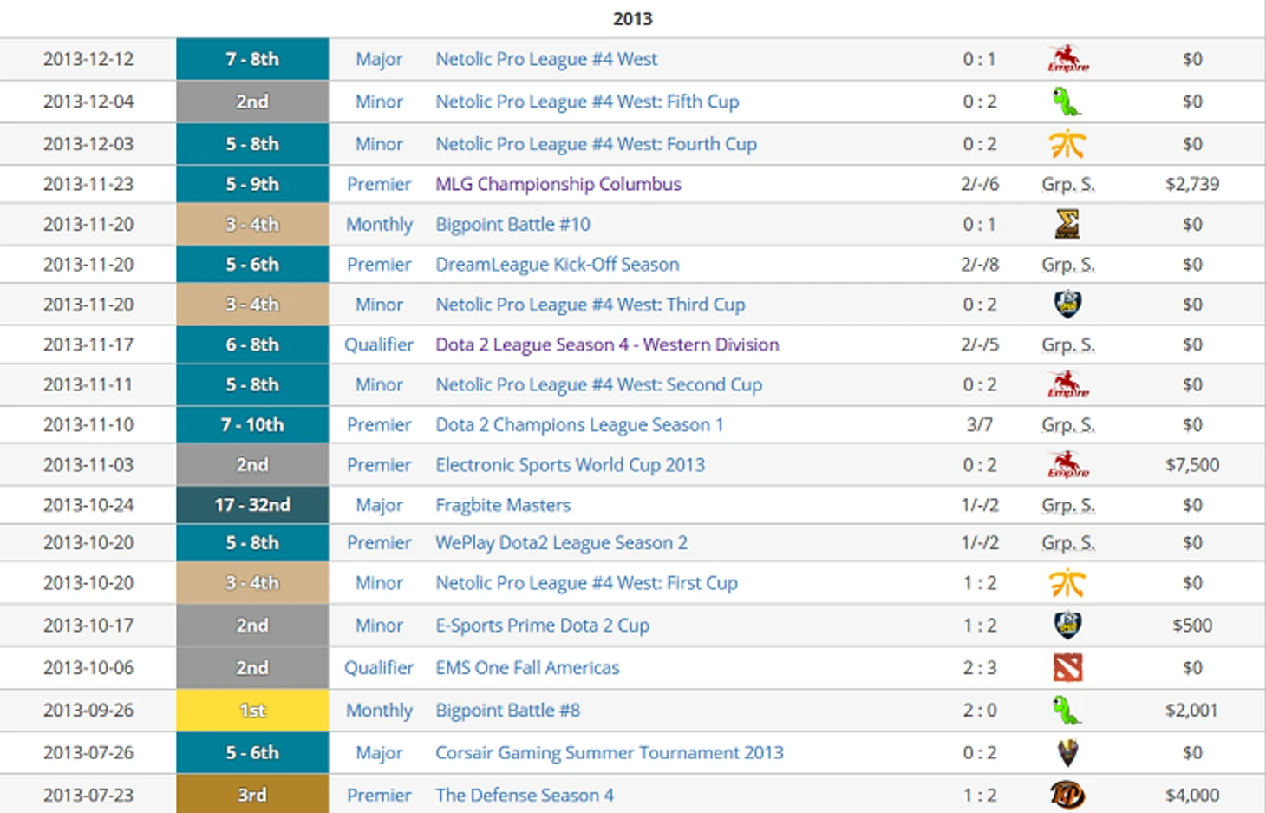Click the gold 1st placement cell
The image size is (1266, 813).
252,711
